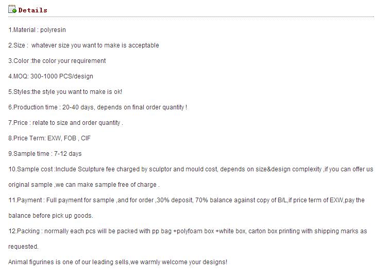The image size is (390, 274).
Task: Click the Animal figurines closing sentence
Action: click(117, 262)
